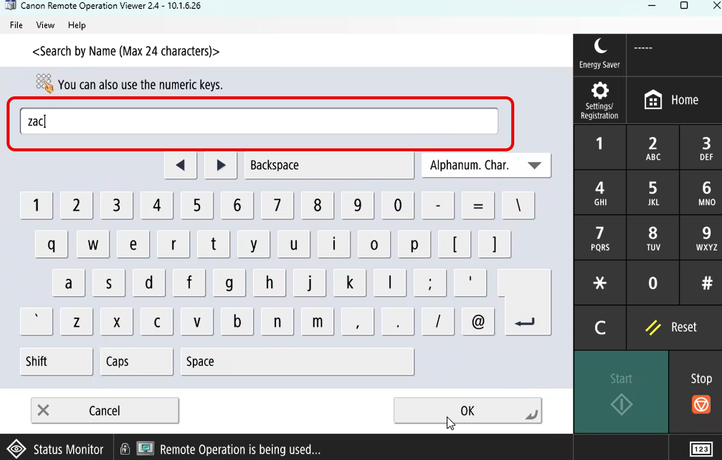Click the Backspace key
Image resolution: width=722 pixels, height=460 pixels.
point(329,166)
